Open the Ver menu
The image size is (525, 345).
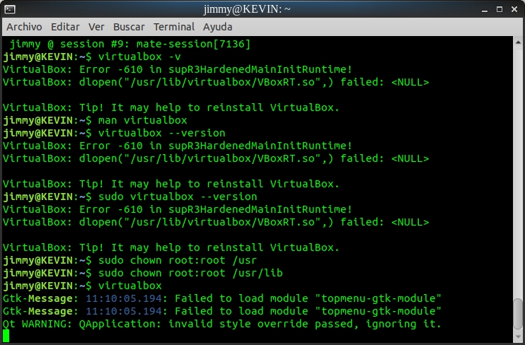96,27
